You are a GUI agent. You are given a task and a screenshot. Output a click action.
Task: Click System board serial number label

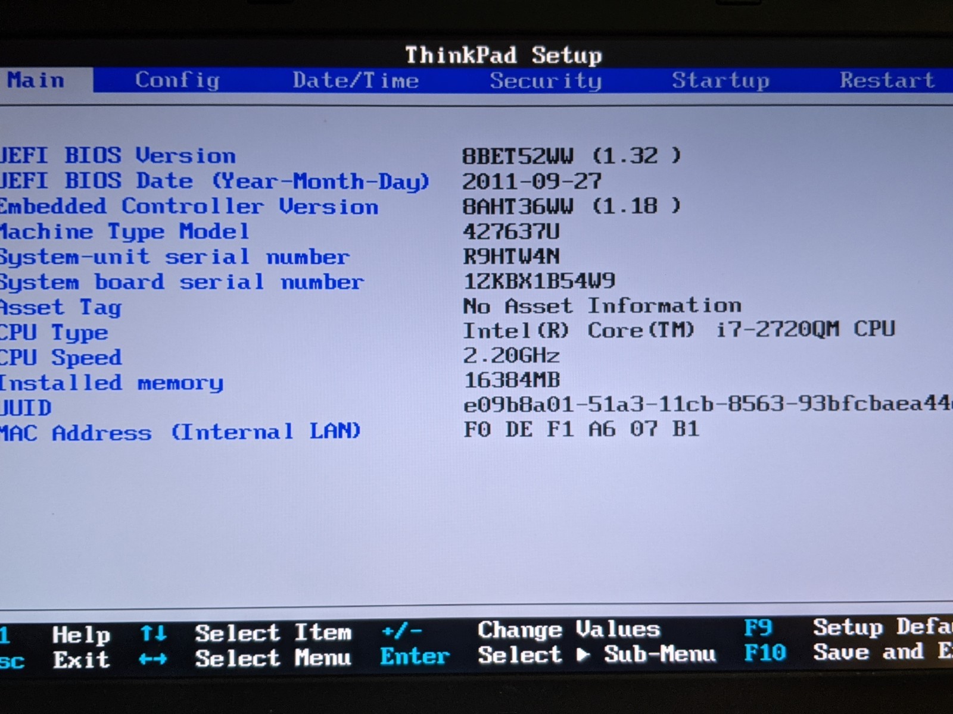(x=182, y=282)
